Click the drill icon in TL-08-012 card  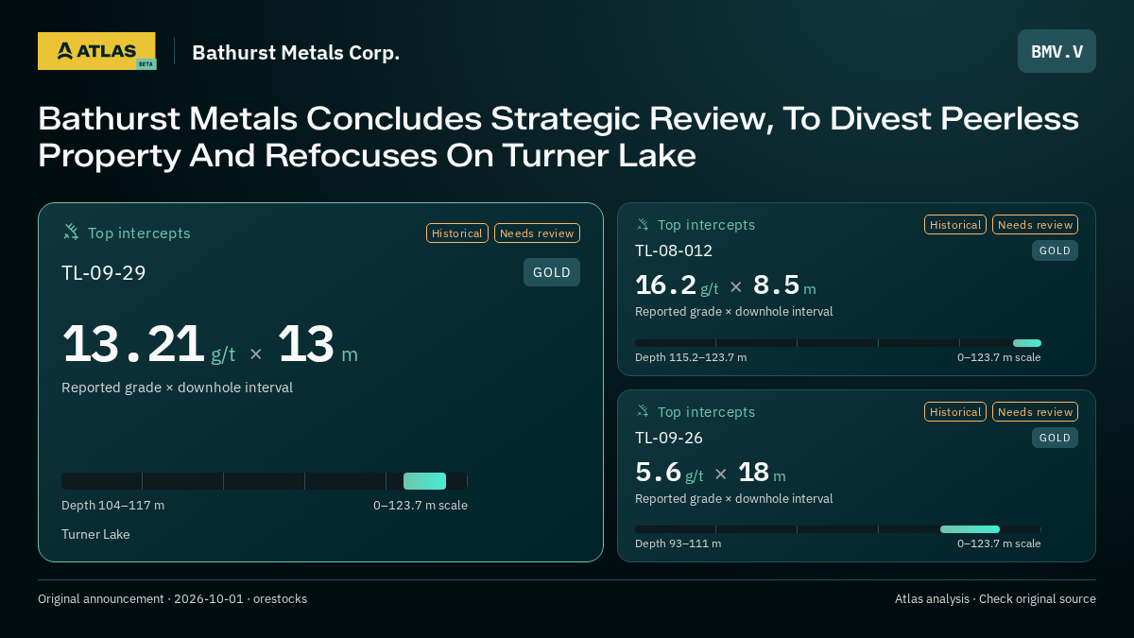[643, 224]
